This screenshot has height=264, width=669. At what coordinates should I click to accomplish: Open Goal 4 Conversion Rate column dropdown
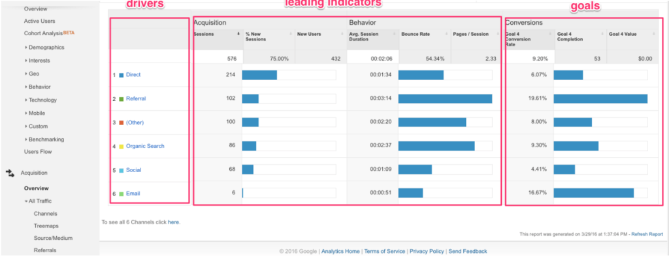[550, 34]
